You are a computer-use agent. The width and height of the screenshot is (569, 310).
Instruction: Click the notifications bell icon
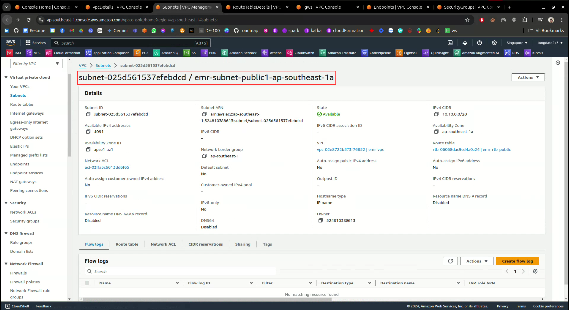pyautogui.click(x=465, y=43)
